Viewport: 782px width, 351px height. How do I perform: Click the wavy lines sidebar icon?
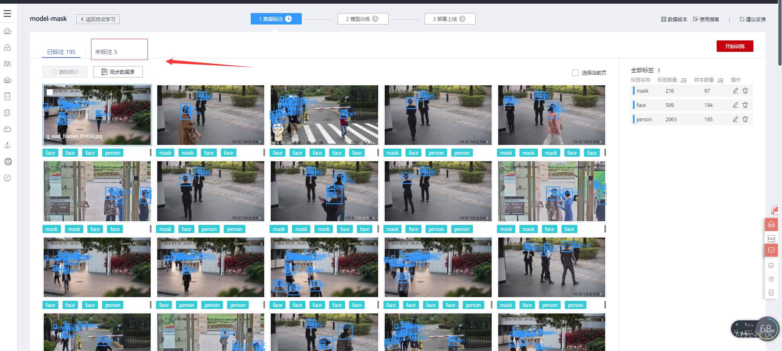pyautogui.click(x=7, y=64)
